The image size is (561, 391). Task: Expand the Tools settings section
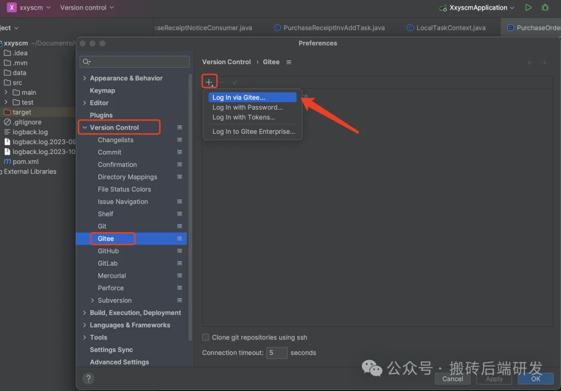tap(85, 338)
